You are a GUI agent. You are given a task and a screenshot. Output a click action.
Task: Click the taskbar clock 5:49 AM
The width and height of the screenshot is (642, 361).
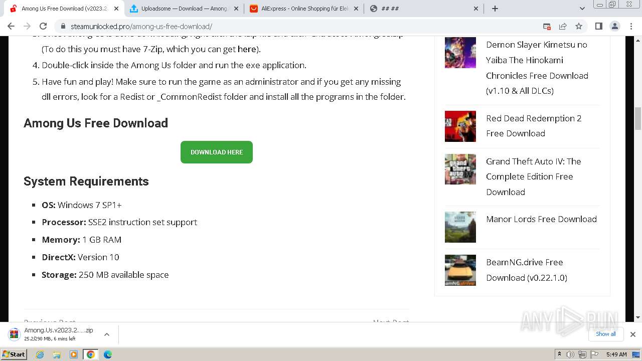tap(616, 354)
